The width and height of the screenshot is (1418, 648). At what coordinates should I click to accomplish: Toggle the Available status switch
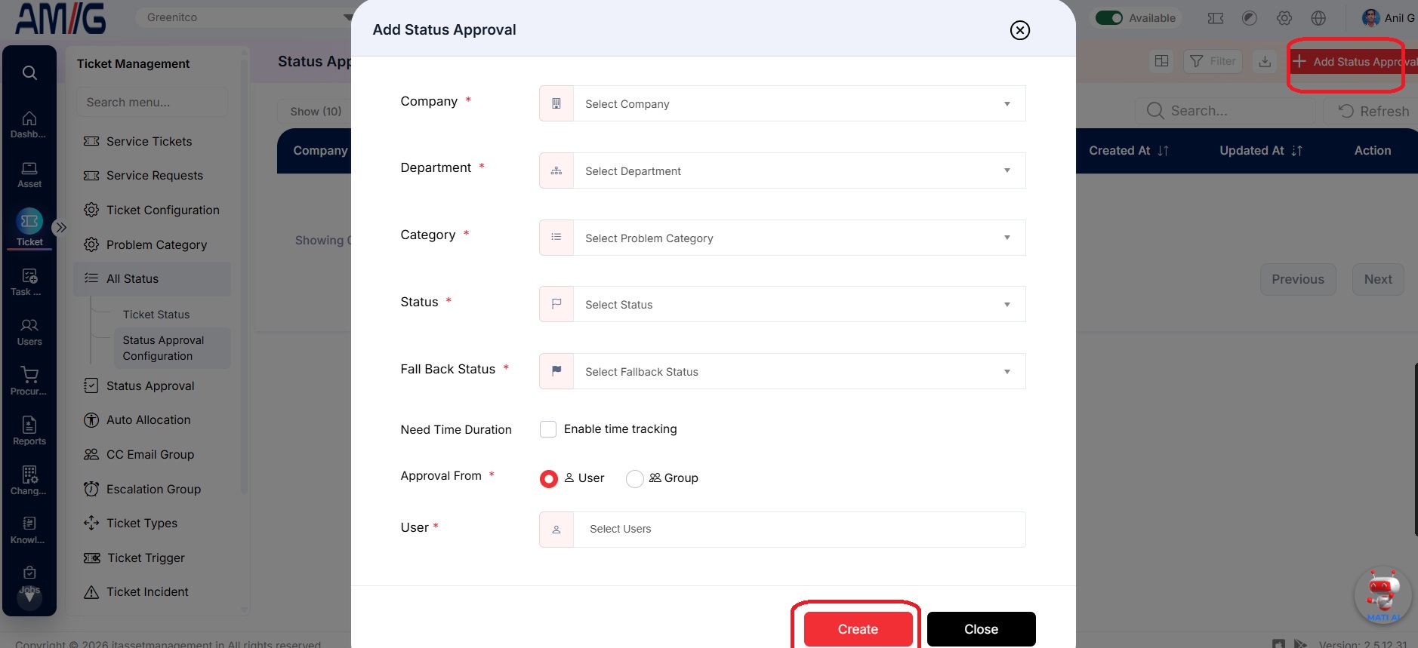point(1109,18)
